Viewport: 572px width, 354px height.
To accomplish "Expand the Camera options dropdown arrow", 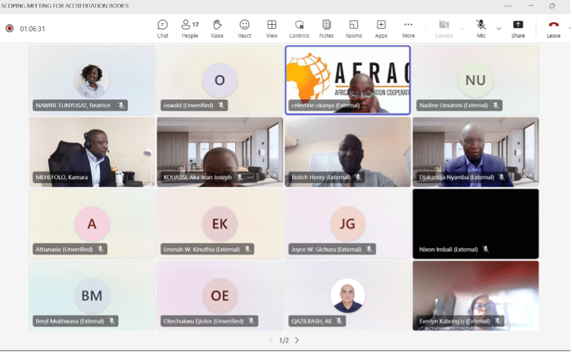I will 461,29.
